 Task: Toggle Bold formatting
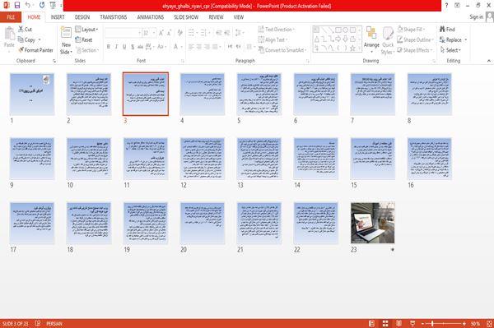coord(108,47)
